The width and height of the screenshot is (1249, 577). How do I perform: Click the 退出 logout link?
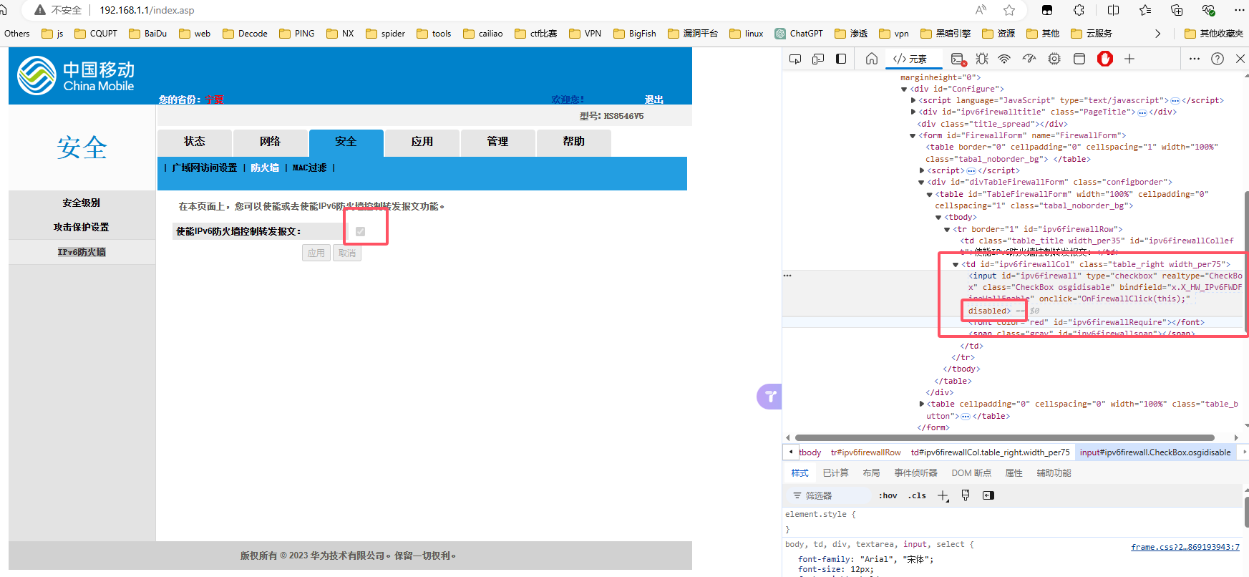[654, 100]
